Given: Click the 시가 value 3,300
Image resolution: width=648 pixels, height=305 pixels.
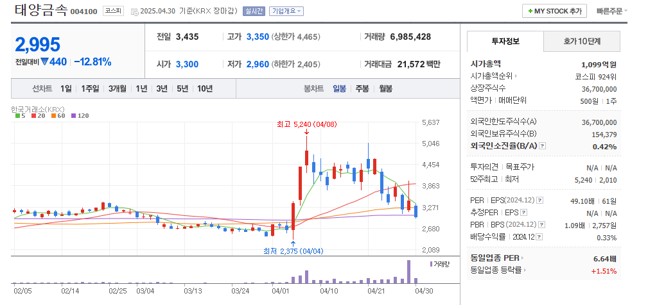Looking at the screenshot, I should 188,64.
